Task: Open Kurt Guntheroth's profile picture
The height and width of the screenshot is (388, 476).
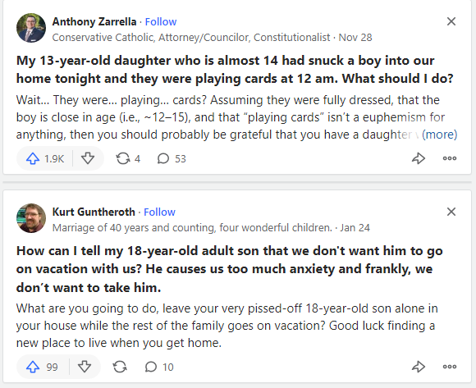Action: 31,218
